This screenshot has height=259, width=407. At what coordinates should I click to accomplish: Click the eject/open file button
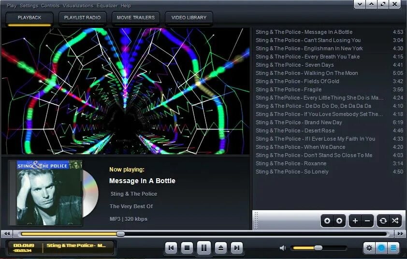point(220,248)
